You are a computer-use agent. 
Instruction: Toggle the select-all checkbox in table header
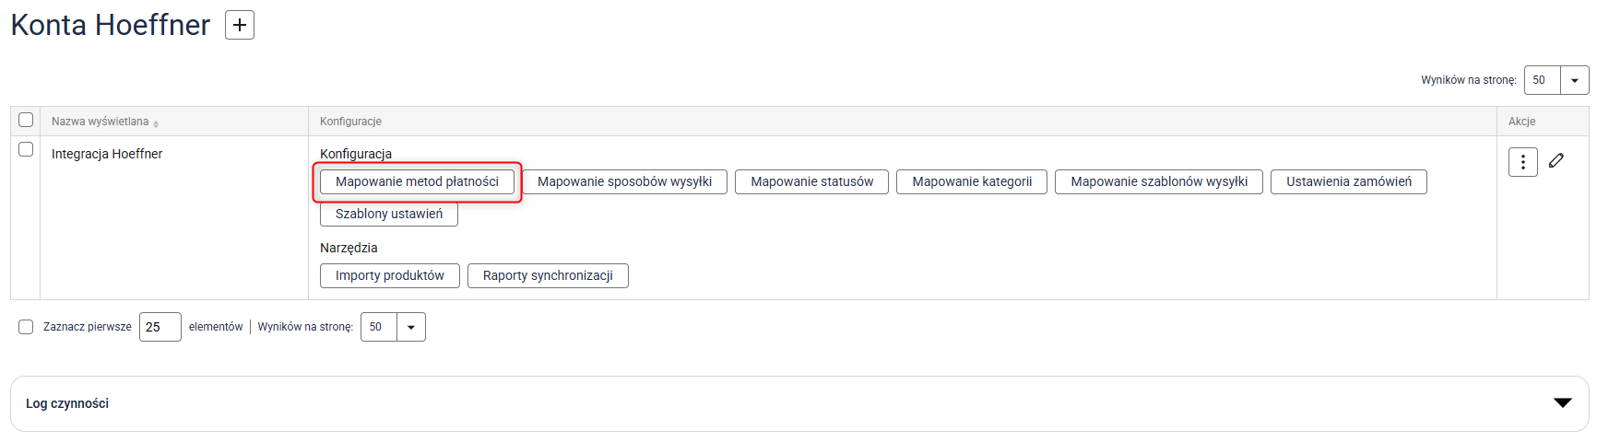point(26,120)
